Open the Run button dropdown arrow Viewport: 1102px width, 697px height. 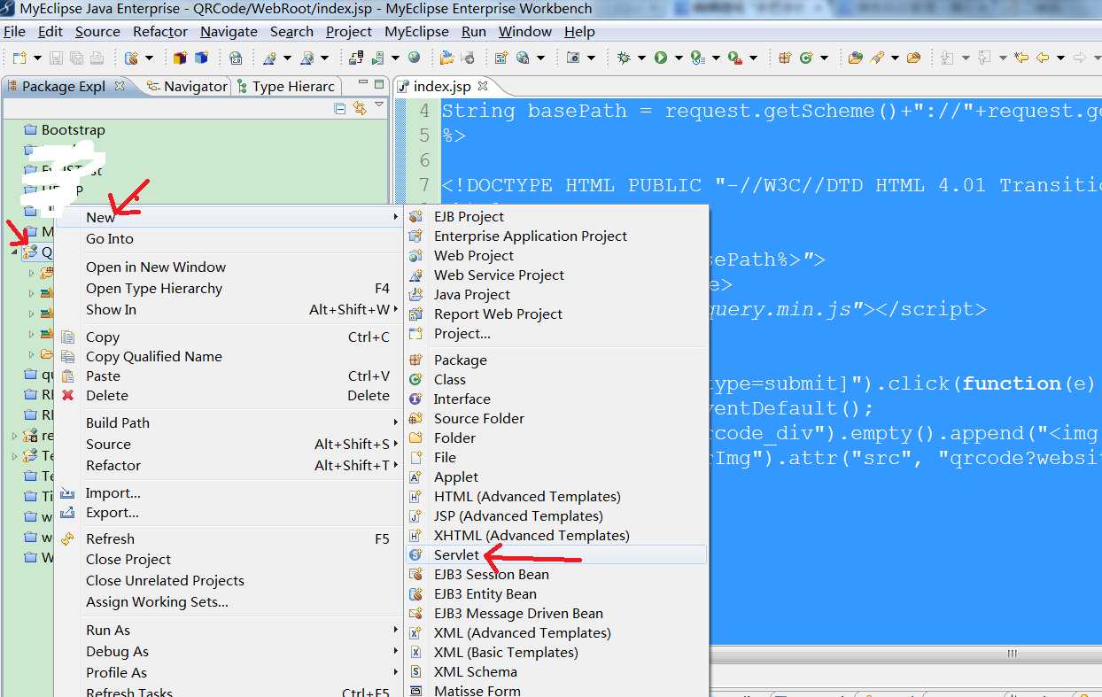[x=679, y=58]
